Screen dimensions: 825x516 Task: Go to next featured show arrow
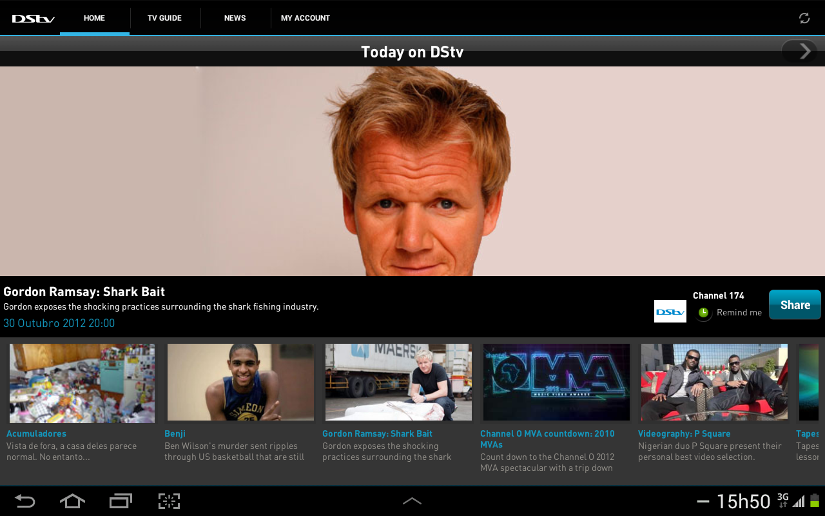pyautogui.click(x=800, y=51)
